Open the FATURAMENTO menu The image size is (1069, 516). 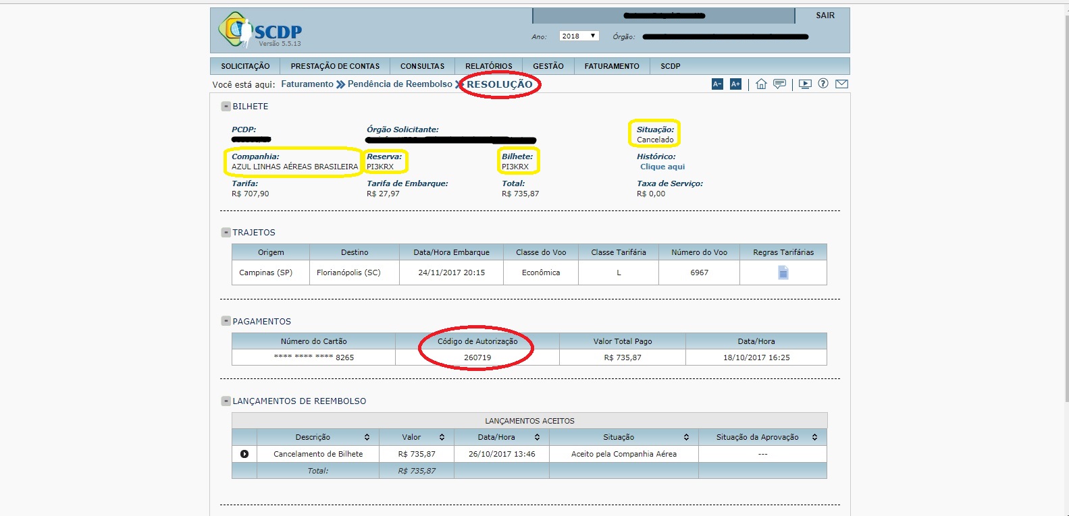pos(612,66)
